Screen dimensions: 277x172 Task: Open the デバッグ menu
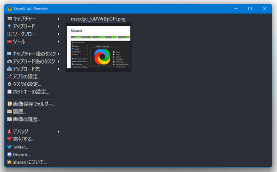point(34,131)
